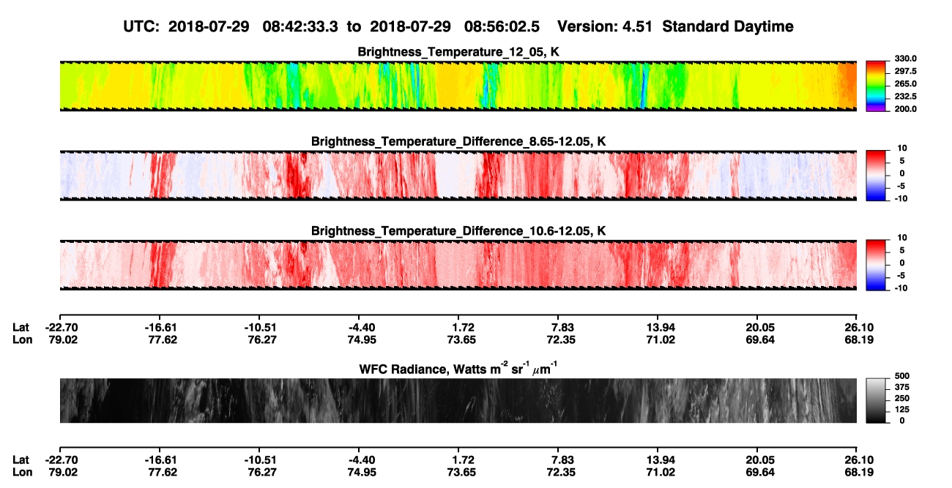This screenshot has width=952, height=488.
Task: Click the Brightness_Temperature_12_05 color strip
Action: click(x=458, y=86)
